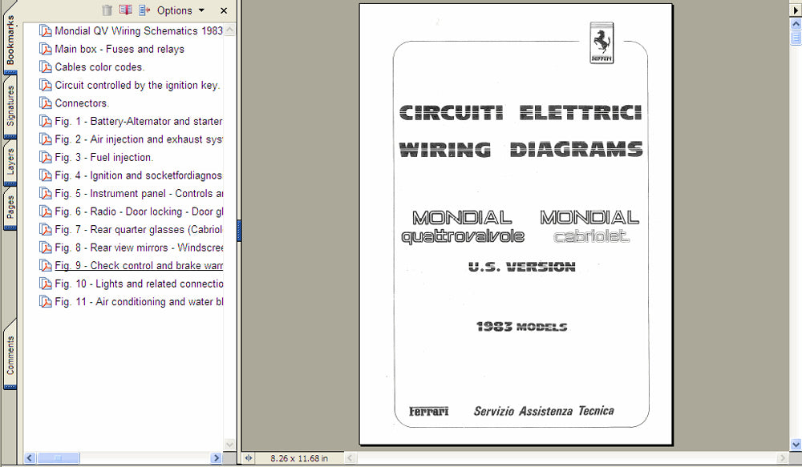802x467 pixels.
Task: Go to Main box - Fuses and relays
Action: pyautogui.click(x=119, y=49)
